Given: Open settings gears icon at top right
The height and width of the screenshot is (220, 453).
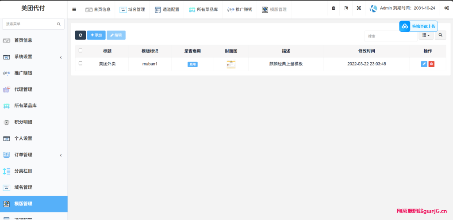Looking at the screenshot, I should pyautogui.click(x=446, y=8).
